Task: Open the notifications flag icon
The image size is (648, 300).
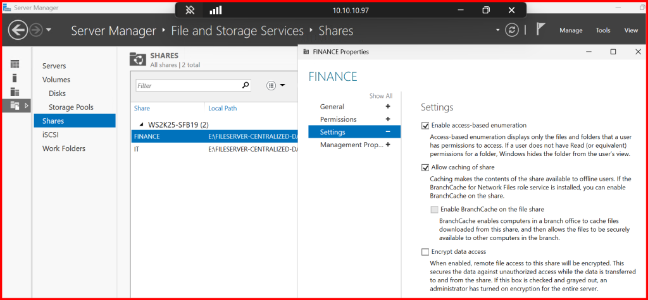Action: (541, 30)
